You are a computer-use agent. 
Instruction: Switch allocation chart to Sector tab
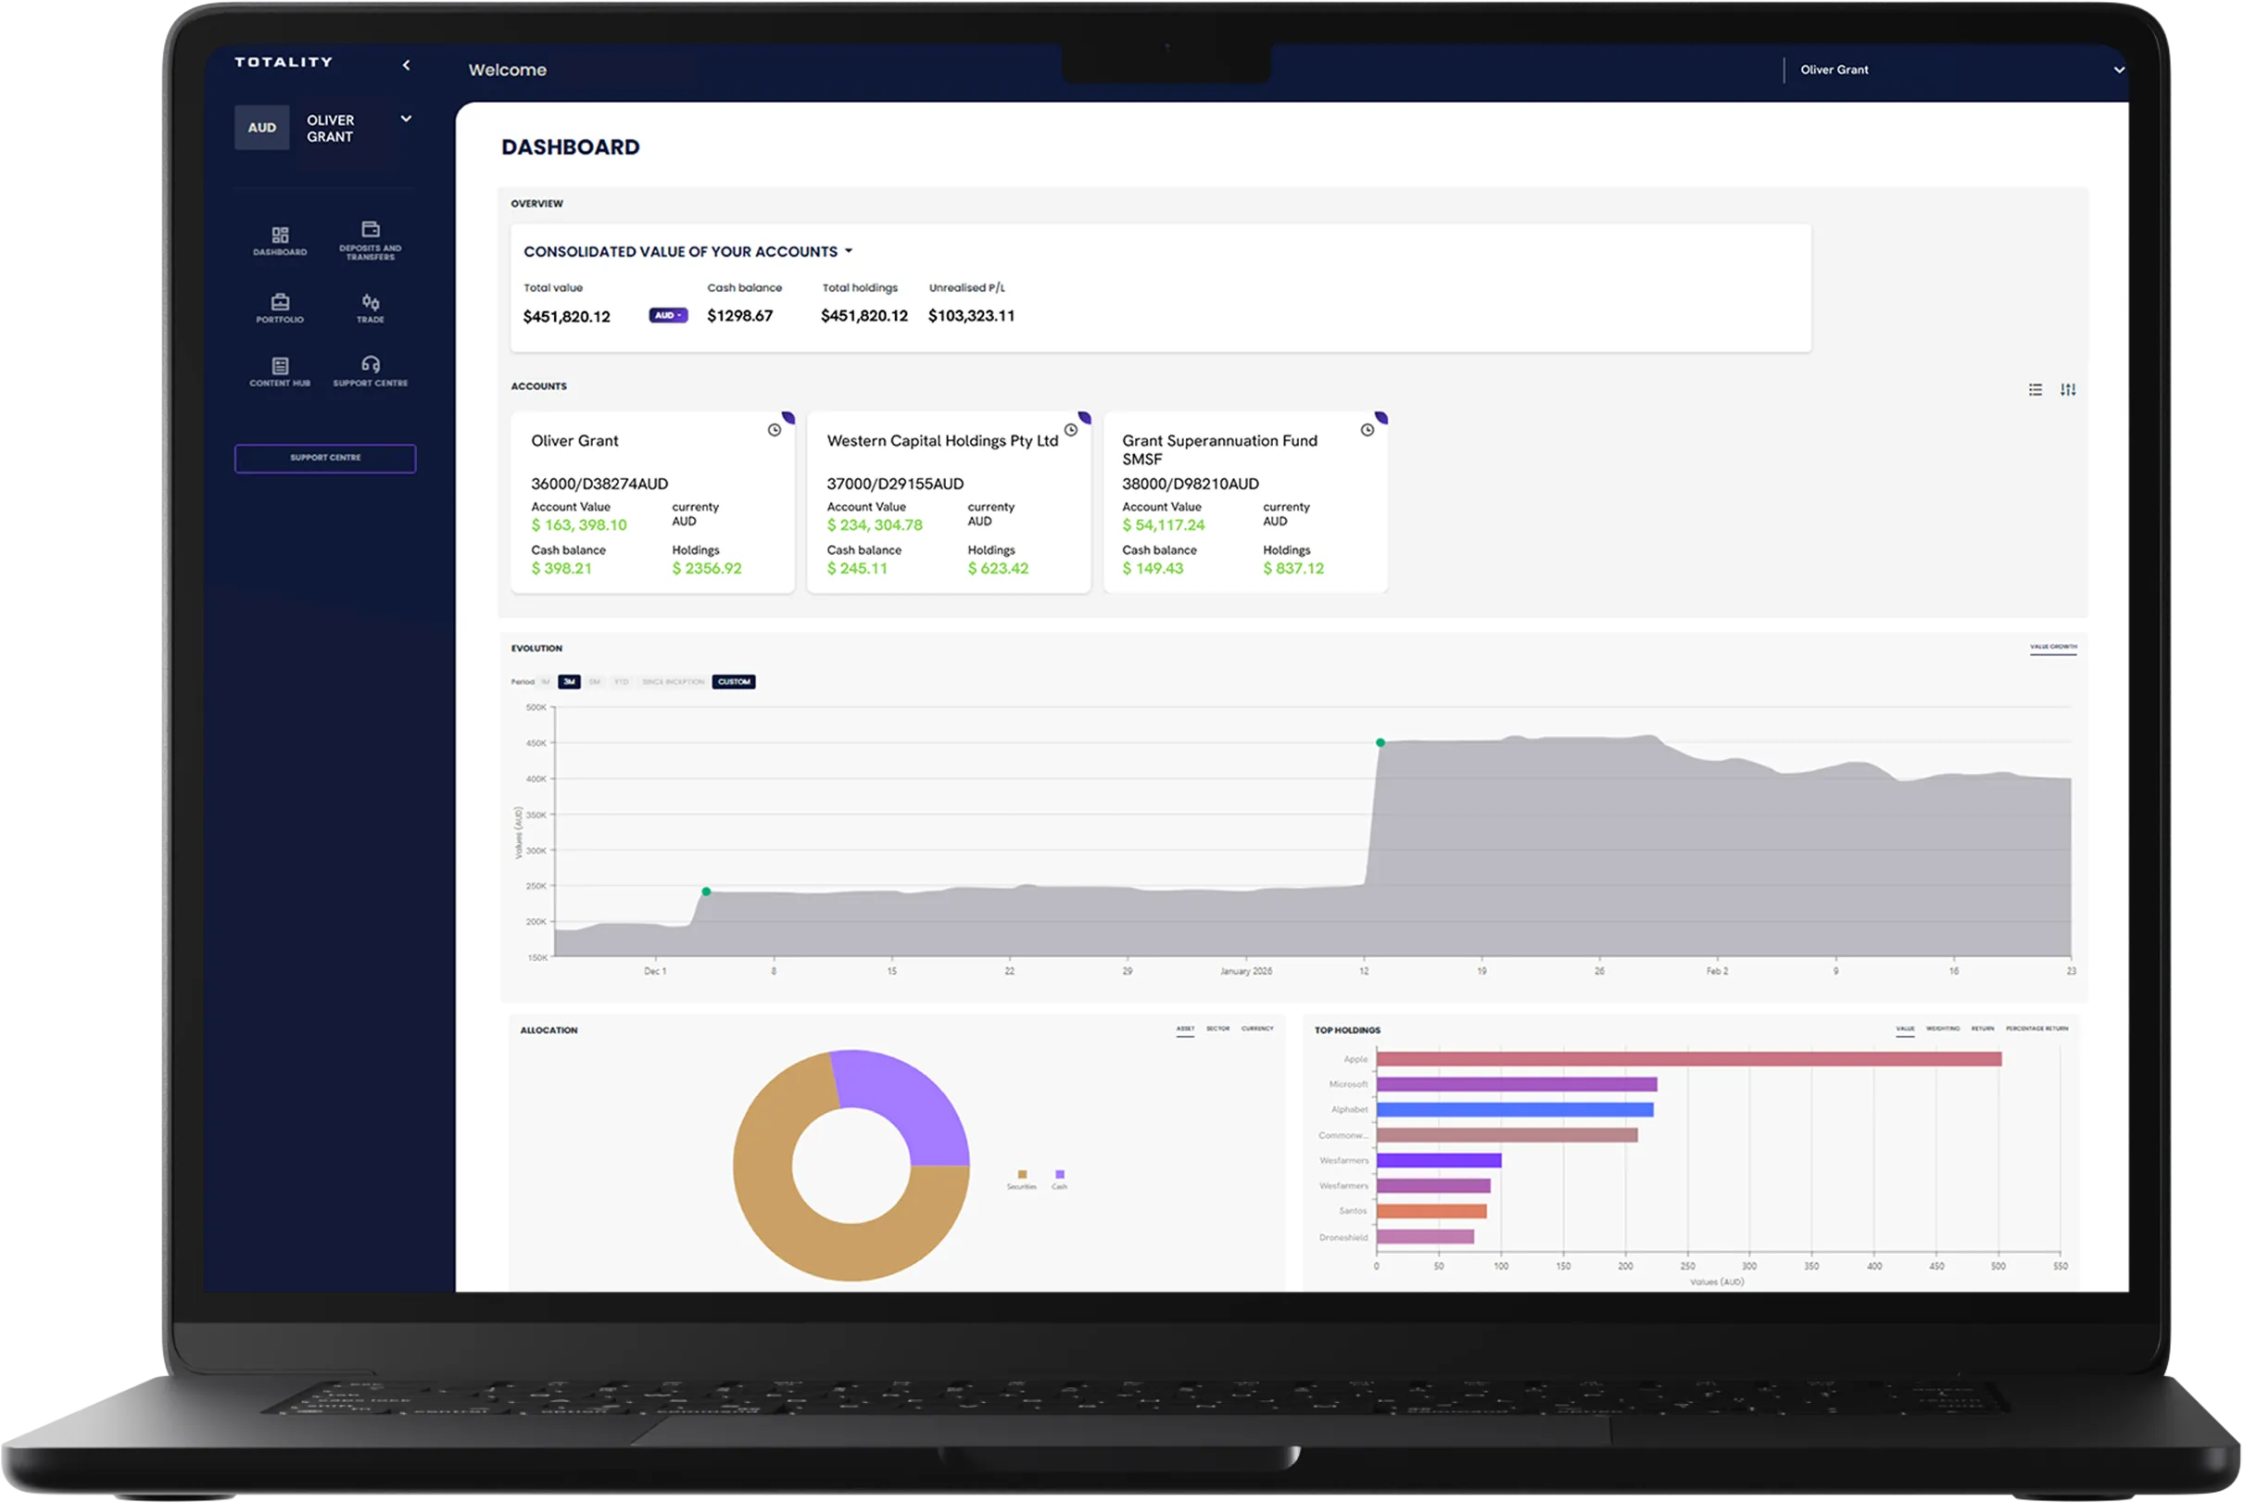[1217, 1029]
